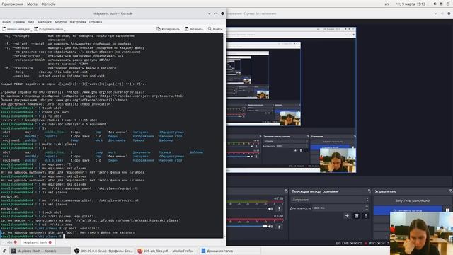This screenshot has height=255, width=453.
Task: Open the Затухание transition dropdown
Action: pos(330,200)
